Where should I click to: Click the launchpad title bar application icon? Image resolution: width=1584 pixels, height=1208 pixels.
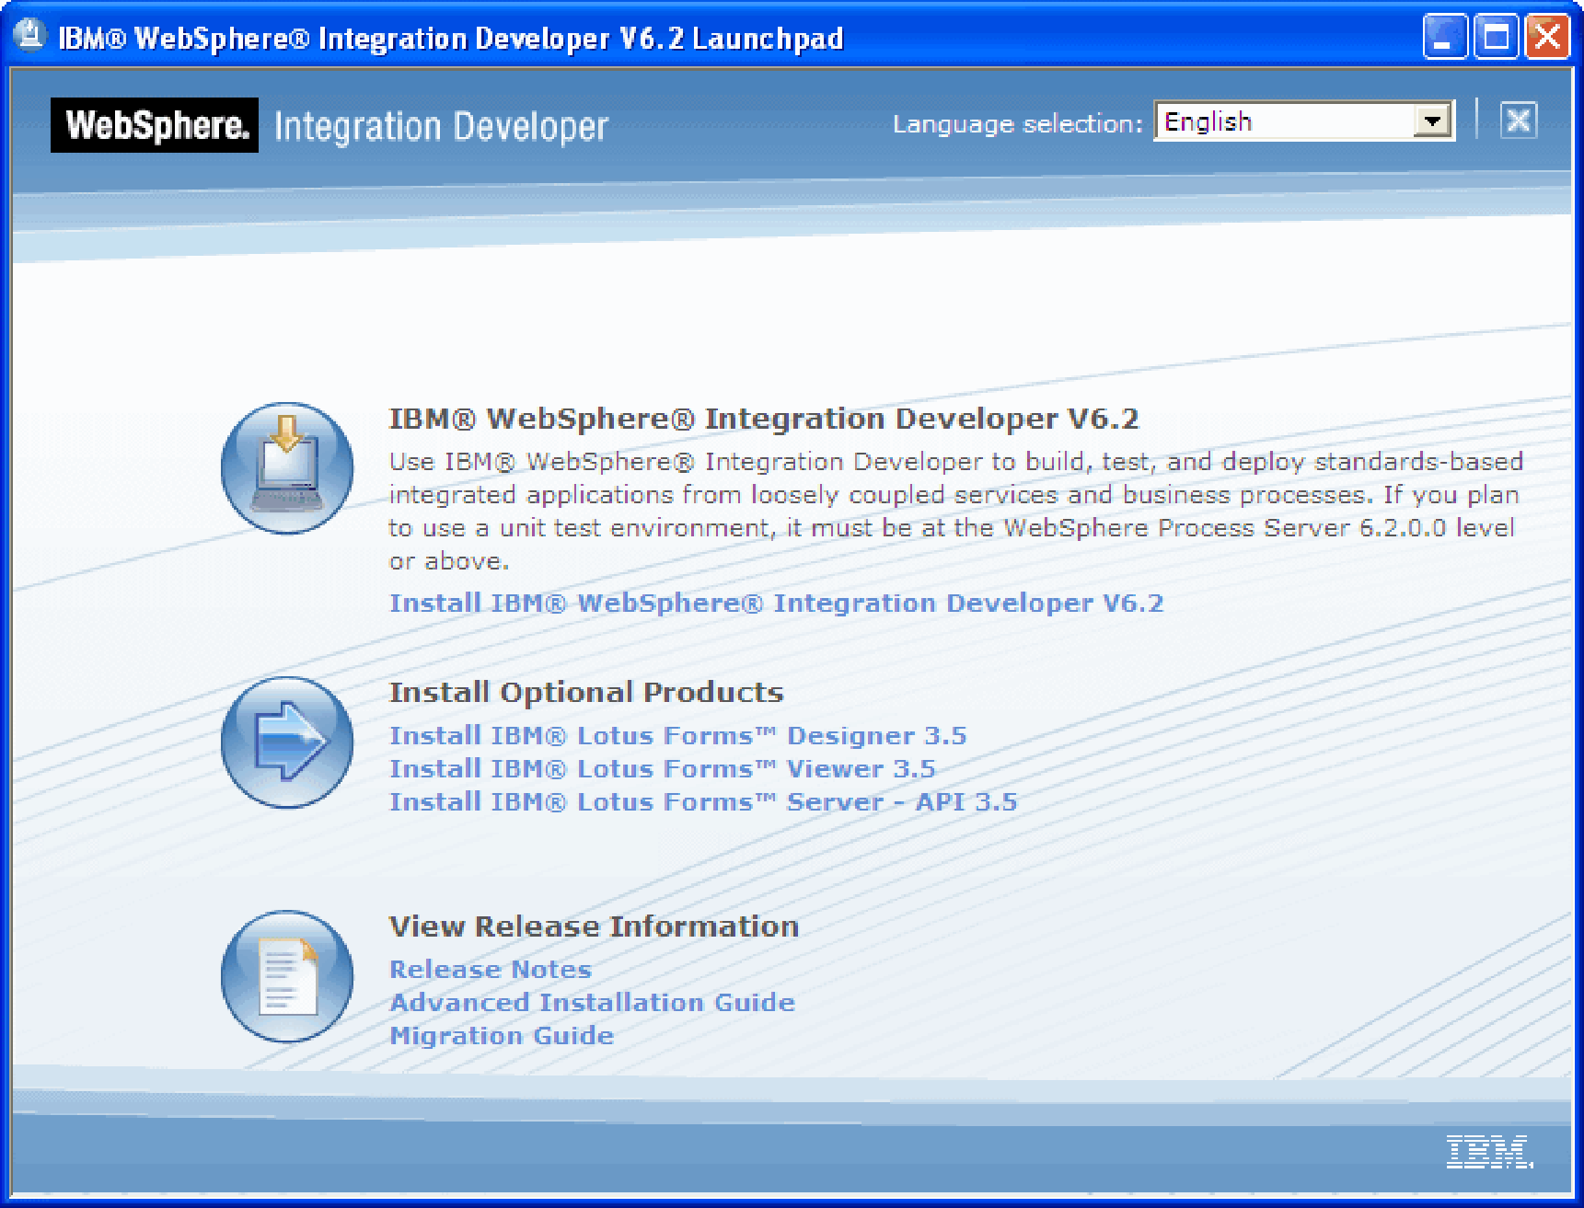(x=29, y=35)
